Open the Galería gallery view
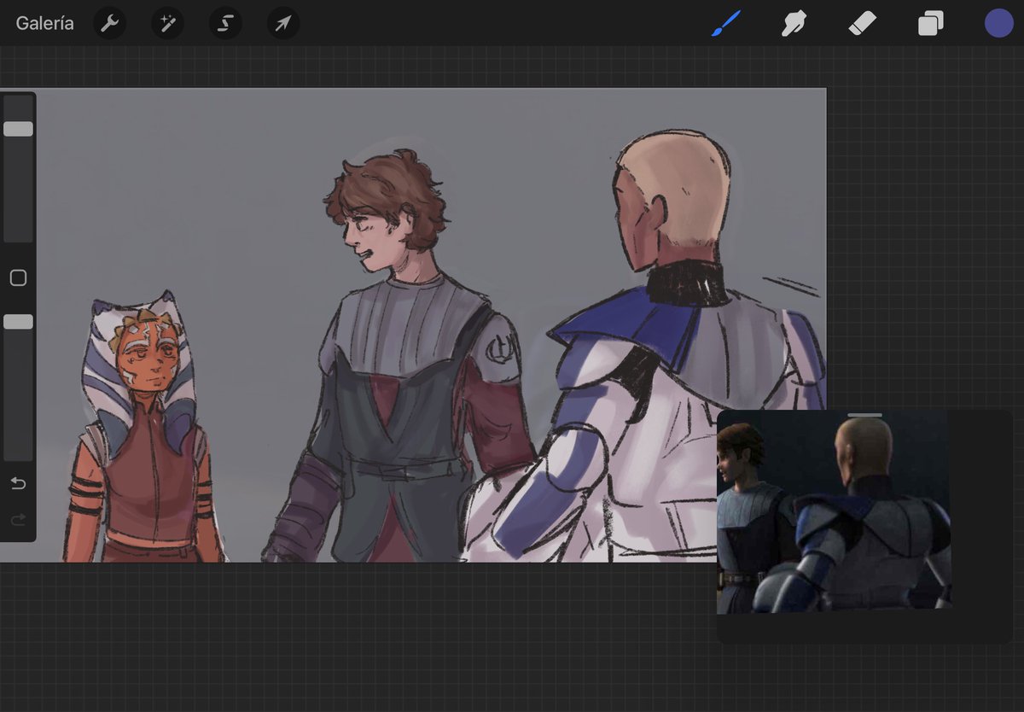Image resolution: width=1024 pixels, height=712 pixels. coord(44,23)
